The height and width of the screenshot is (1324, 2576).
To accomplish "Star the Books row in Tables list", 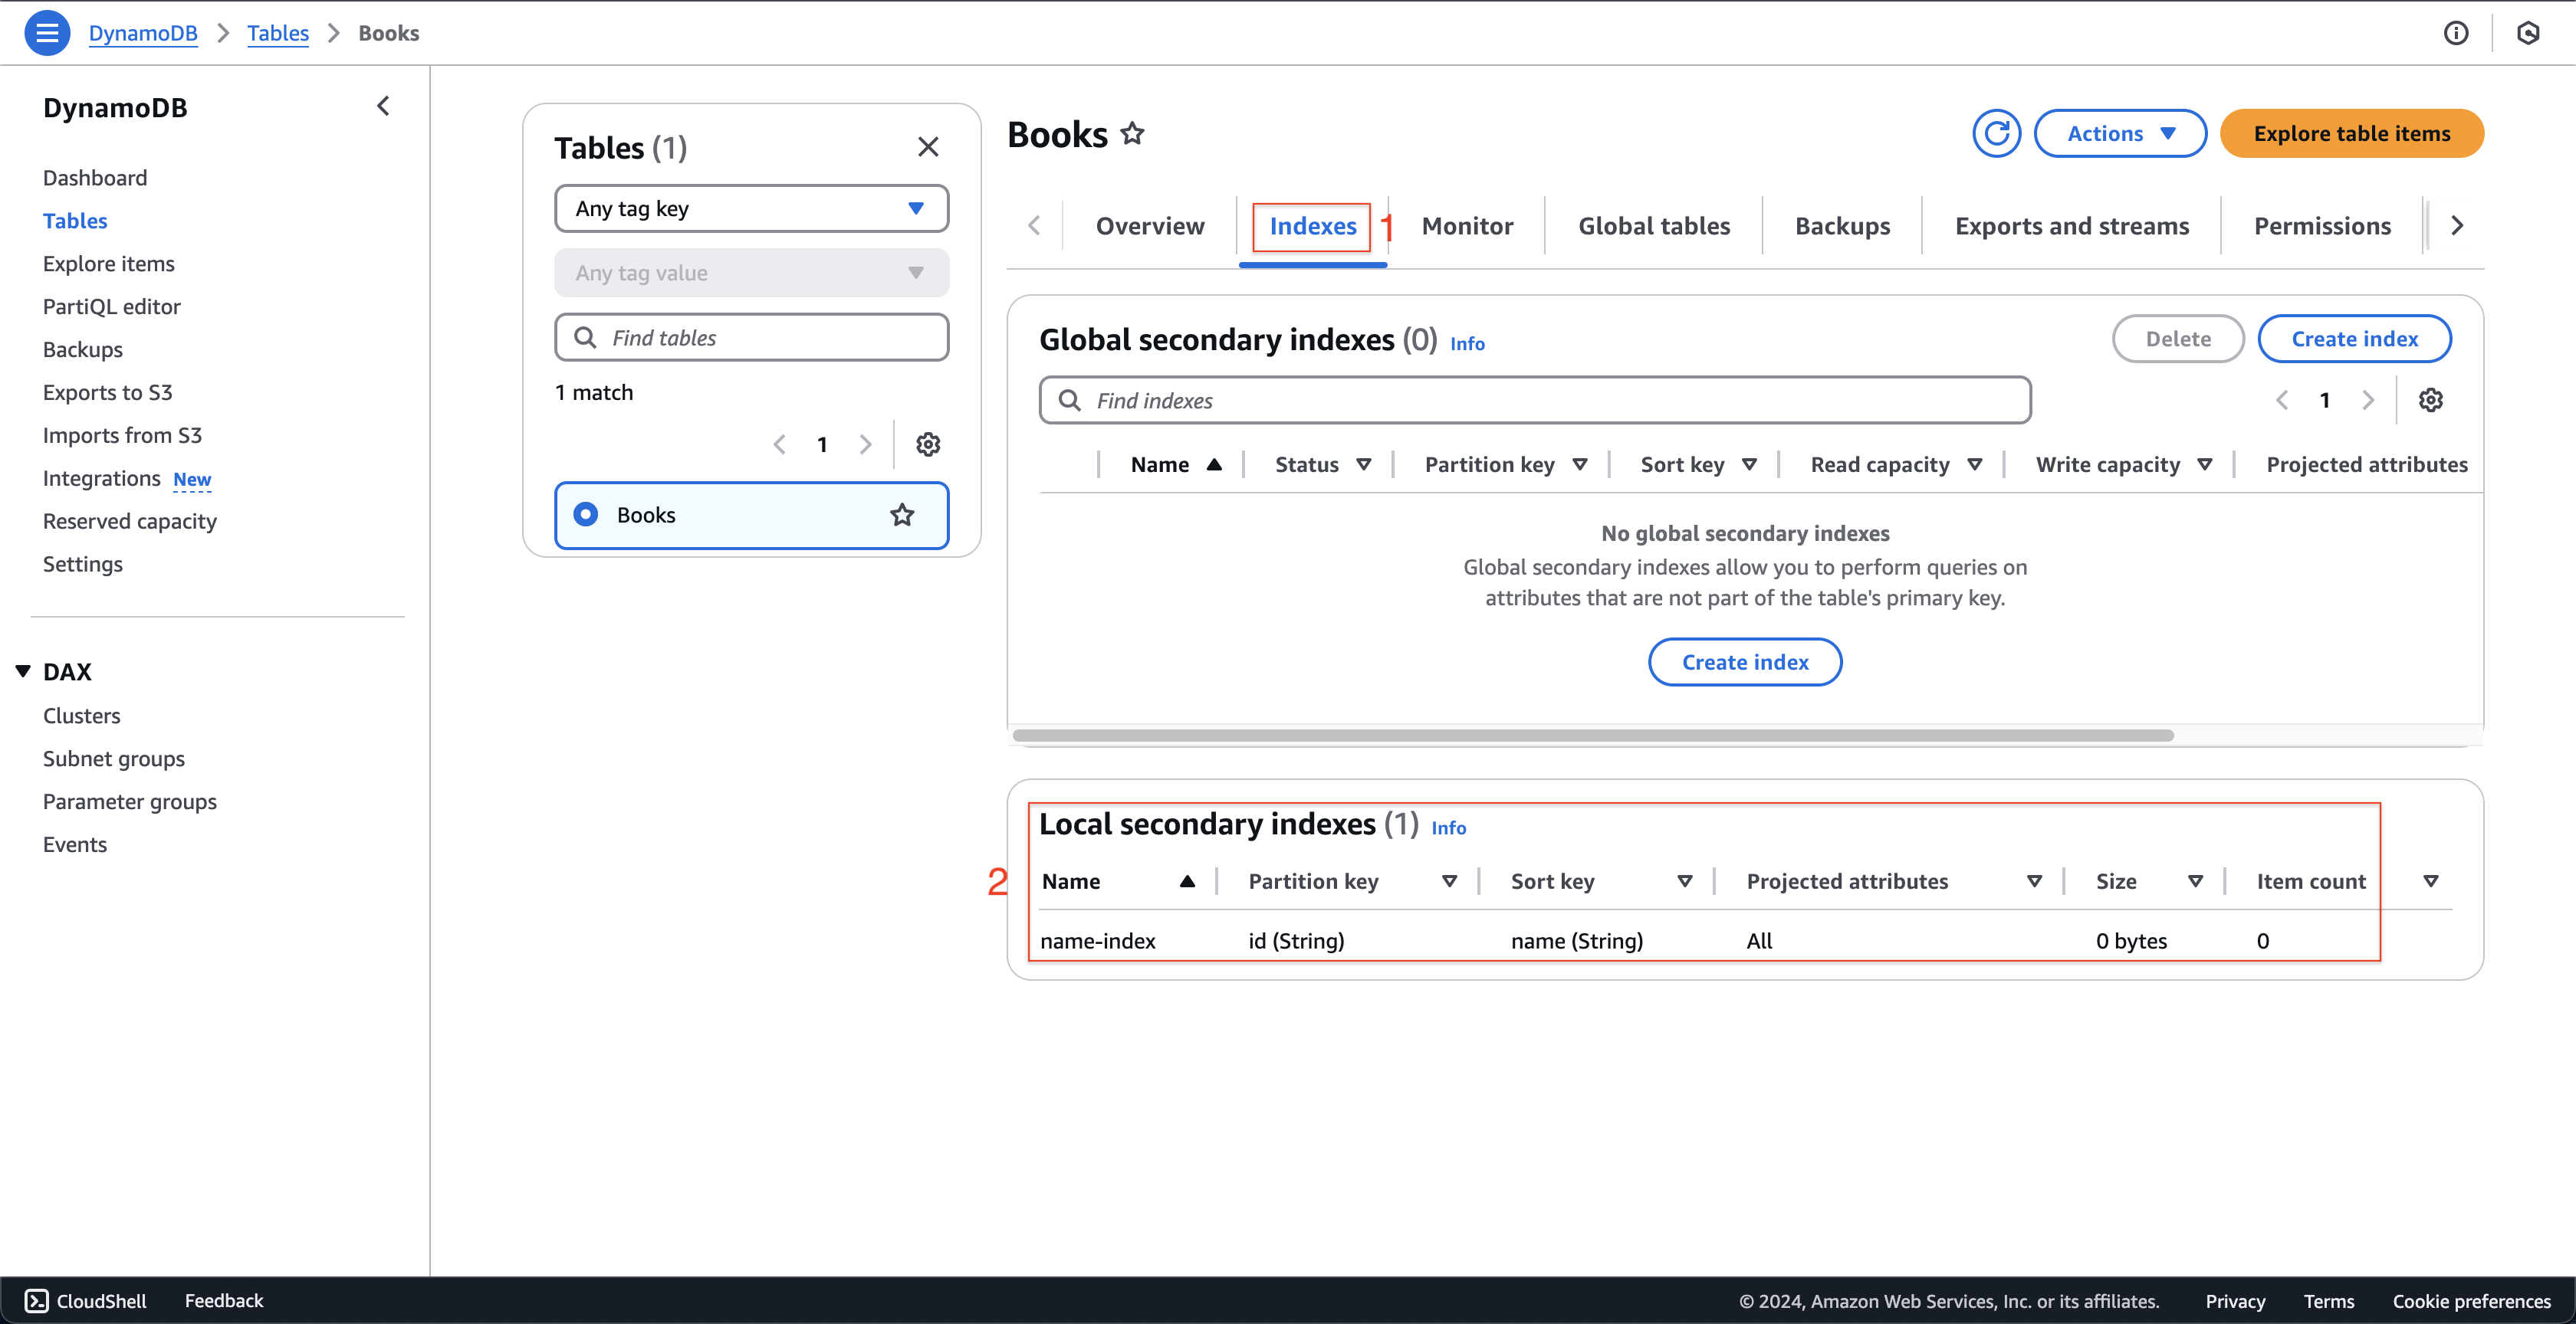I will pyautogui.click(x=902, y=515).
